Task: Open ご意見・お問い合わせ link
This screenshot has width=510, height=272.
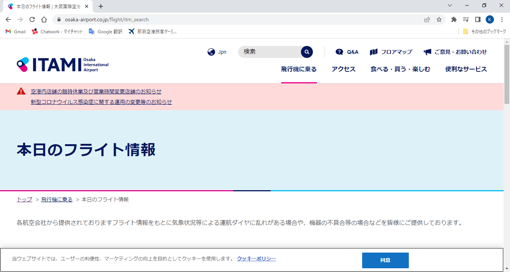Action: pyautogui.click(x=461, y=52)
